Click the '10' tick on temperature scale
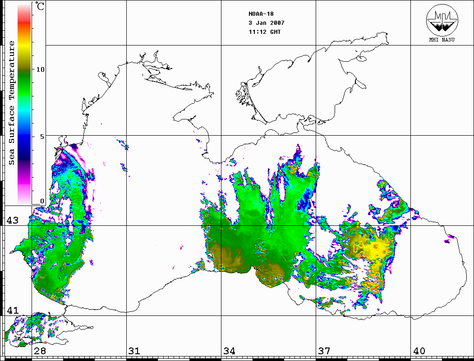 [40, 69]
